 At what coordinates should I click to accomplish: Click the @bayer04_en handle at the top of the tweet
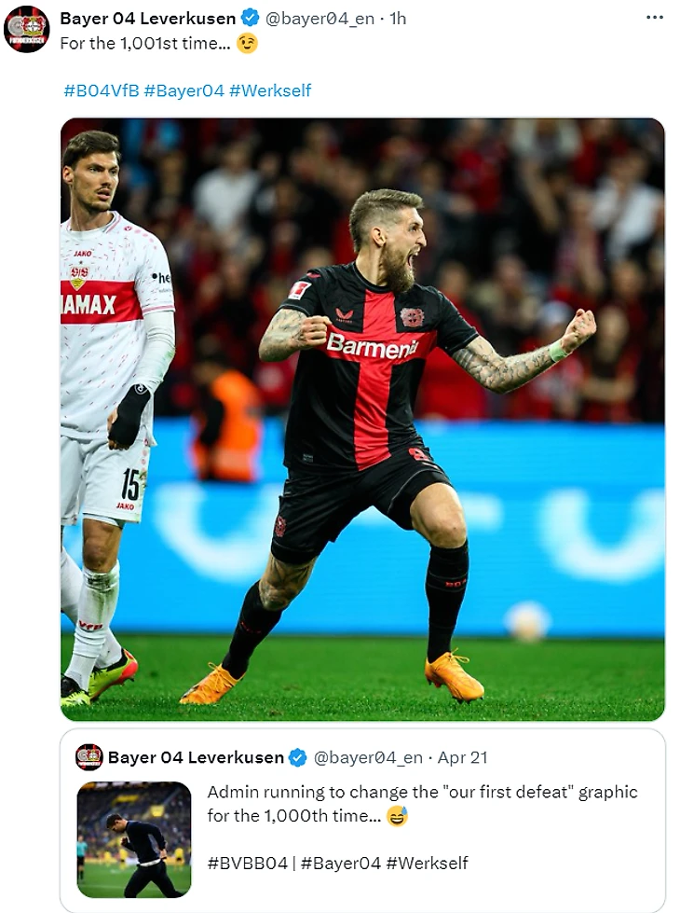pos(320,19)
